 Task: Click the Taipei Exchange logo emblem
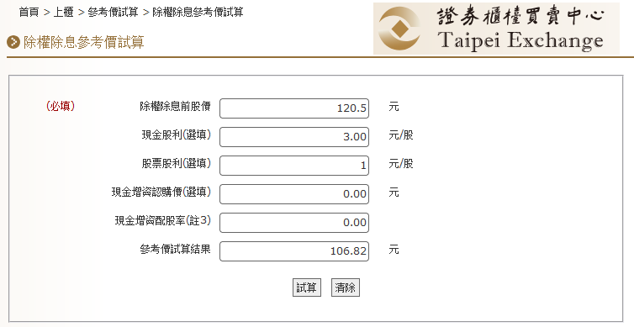399,29
